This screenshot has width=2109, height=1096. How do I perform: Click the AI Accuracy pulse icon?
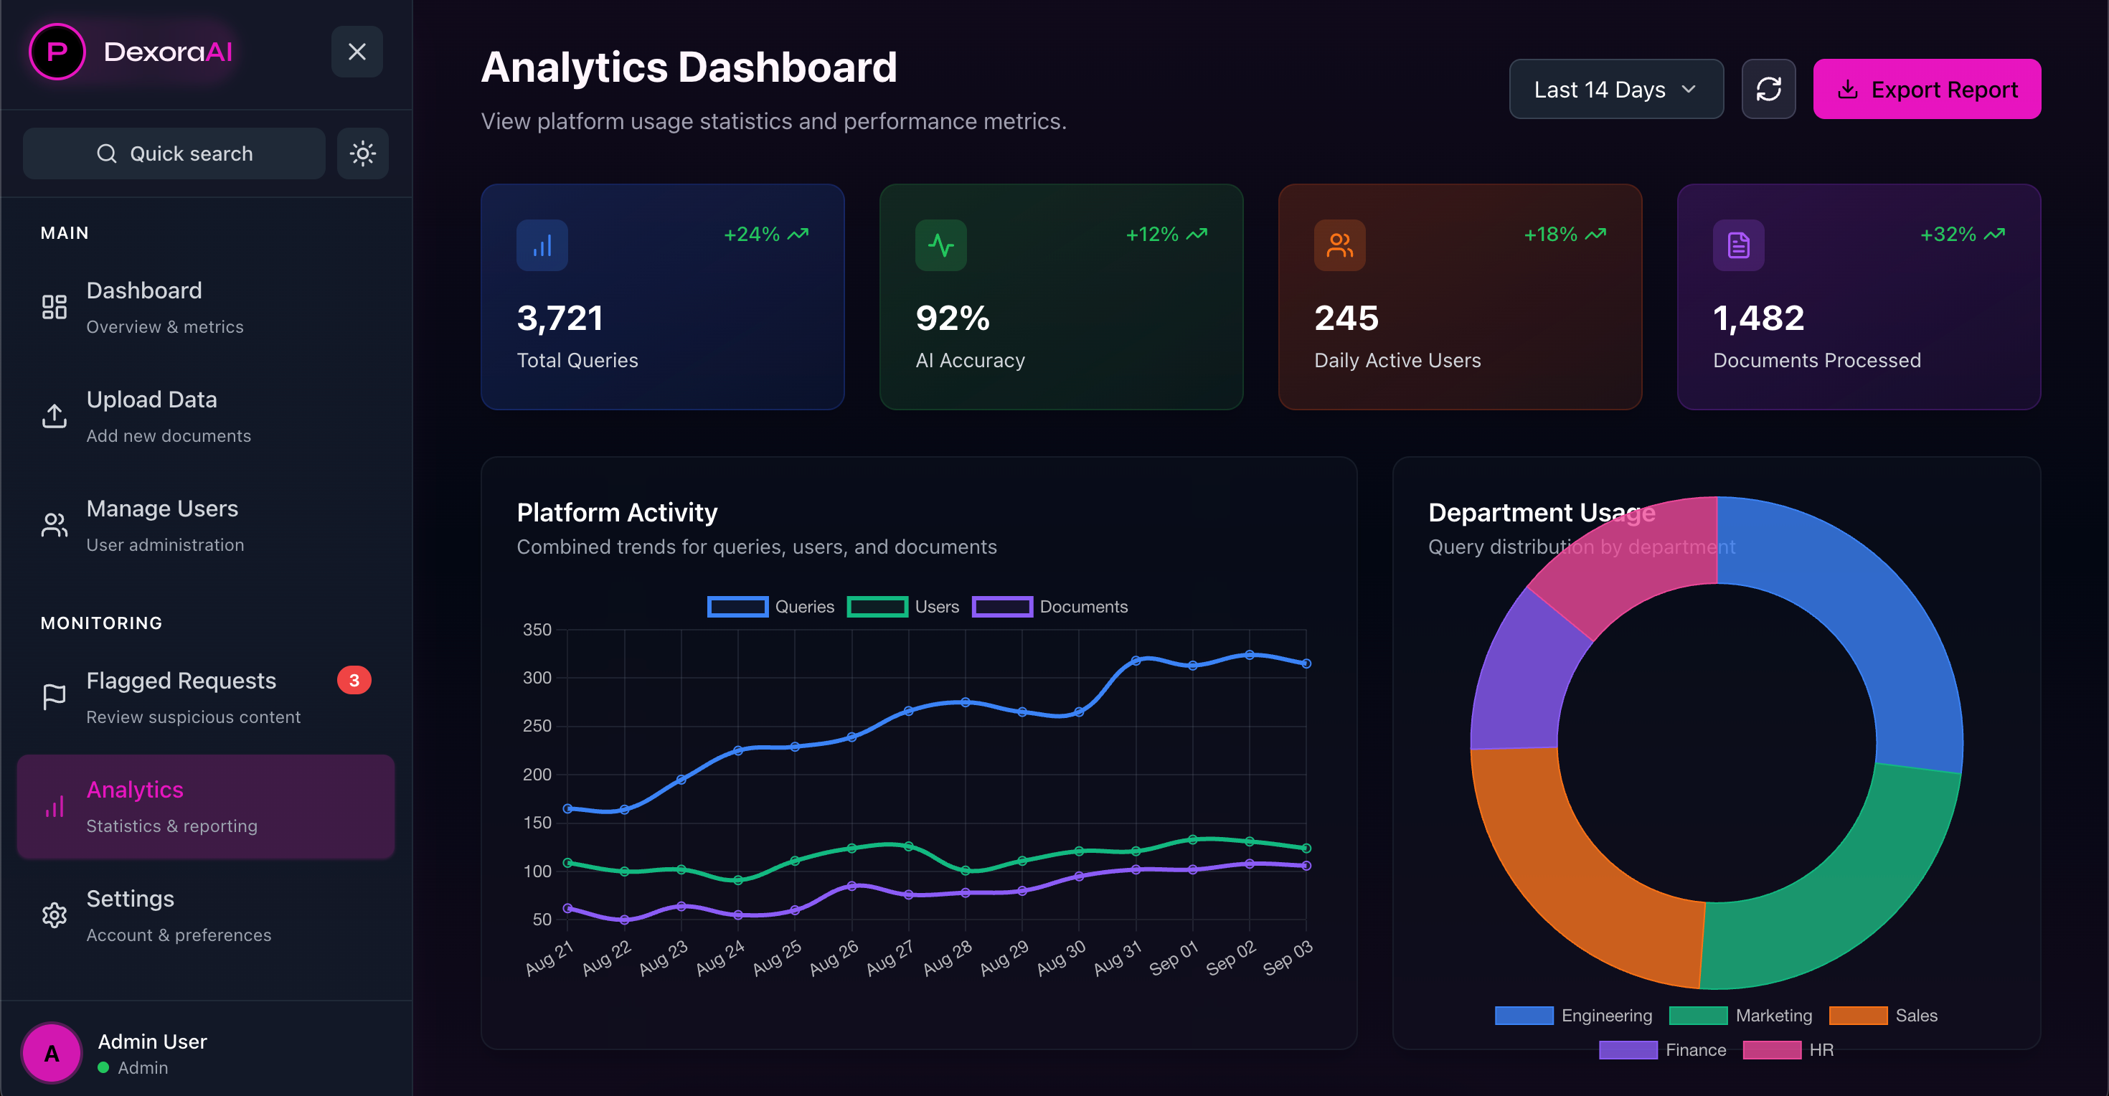tap(940, 245)
